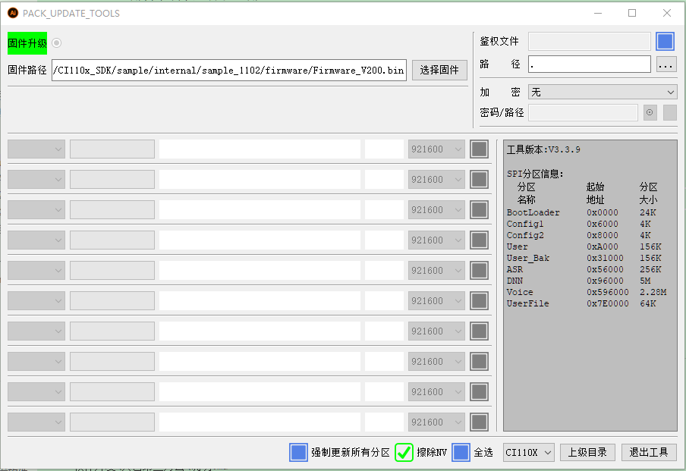This screenshot has height=471, width=686.
Task: Click the 0xA000 start address
Action: point(603,246)
